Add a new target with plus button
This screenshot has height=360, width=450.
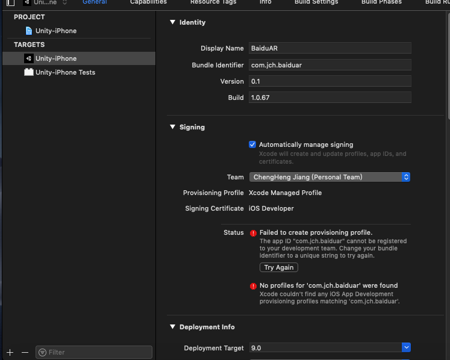point(10,352)
